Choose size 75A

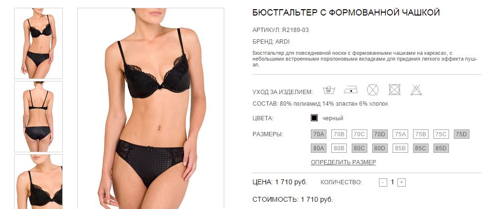(x=400, y=134)
